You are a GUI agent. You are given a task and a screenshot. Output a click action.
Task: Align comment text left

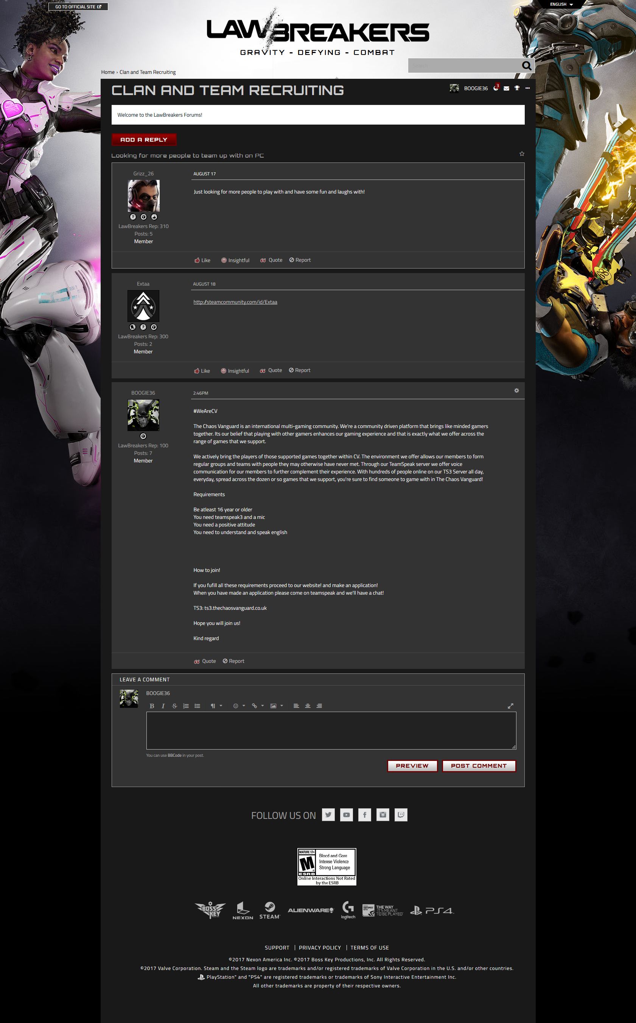click(x=296, y=706)
